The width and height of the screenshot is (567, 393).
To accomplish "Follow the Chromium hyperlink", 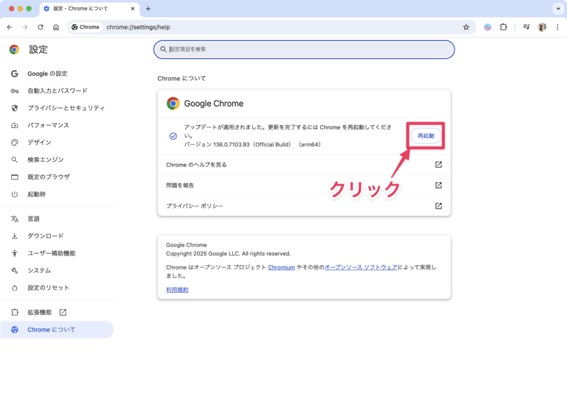I will [x=281, y=267].
